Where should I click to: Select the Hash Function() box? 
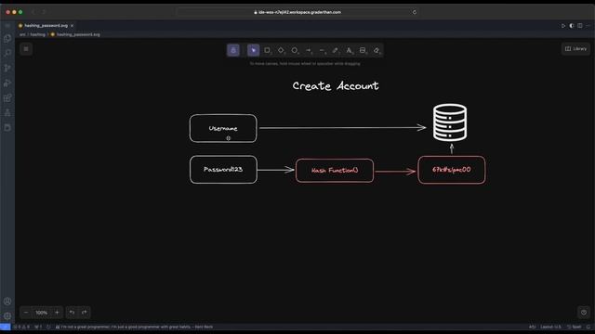click(335, 171)
